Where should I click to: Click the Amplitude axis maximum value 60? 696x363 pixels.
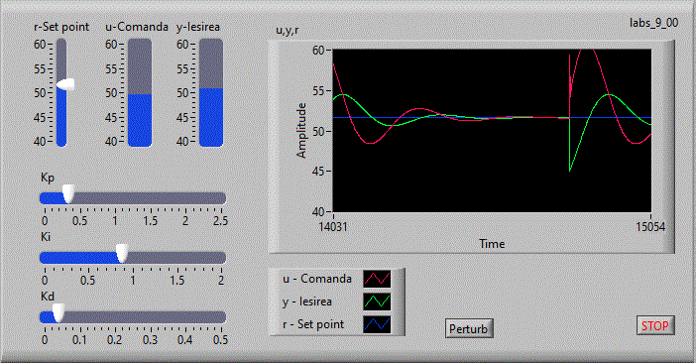[318, 51]
